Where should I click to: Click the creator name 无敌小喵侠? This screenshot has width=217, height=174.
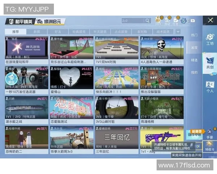click(151, 99)
